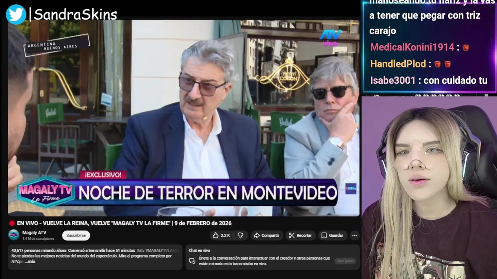Click the streamer webcam feed
The image size is (497, 279).
click(x=429, y=188)
